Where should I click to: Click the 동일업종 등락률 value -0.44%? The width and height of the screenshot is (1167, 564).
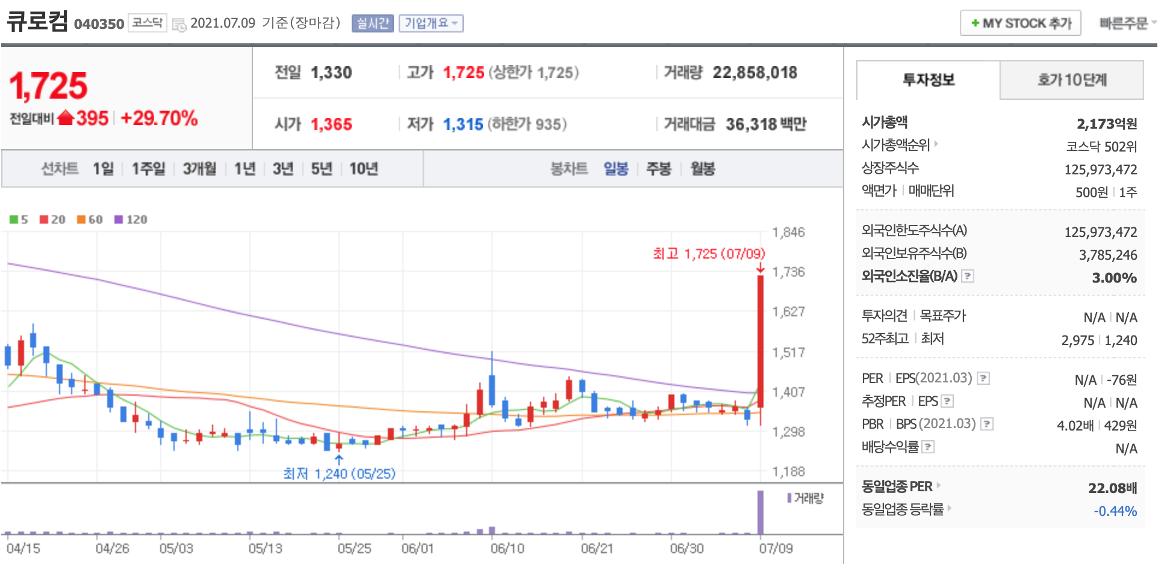pyautogui.click(x=1115, y=511)
